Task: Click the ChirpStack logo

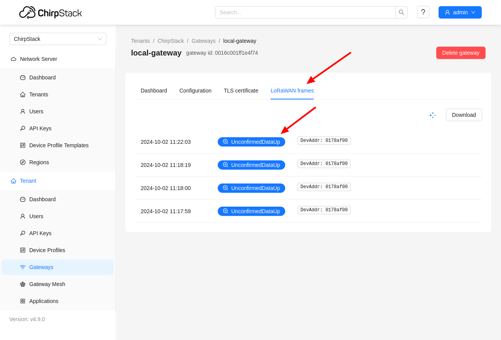Action: 50,12
